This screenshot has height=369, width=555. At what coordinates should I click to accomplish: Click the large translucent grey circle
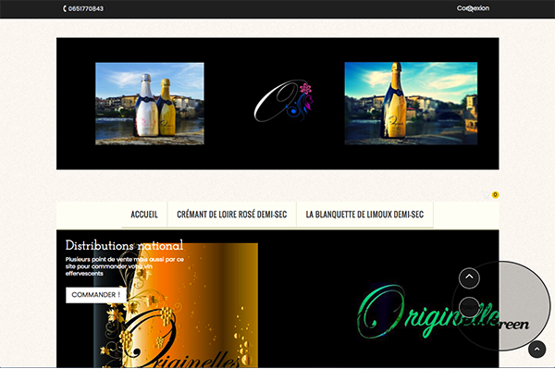(501, 306)
